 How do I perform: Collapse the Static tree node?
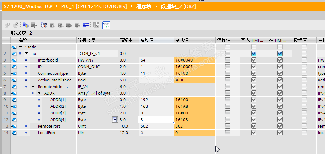[20, 47]
